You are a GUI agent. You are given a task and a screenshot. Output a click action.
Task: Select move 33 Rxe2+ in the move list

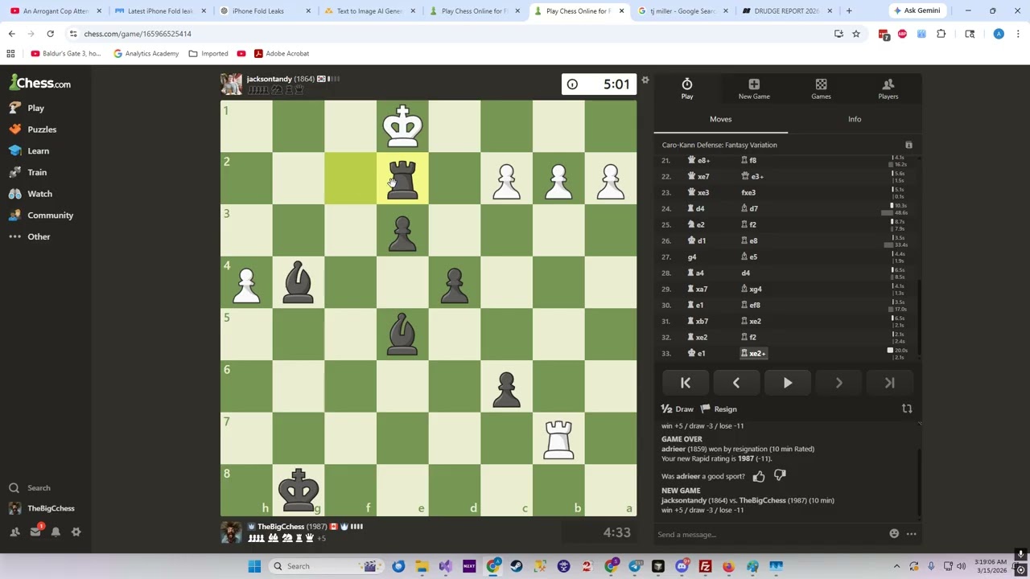[755, 354]
